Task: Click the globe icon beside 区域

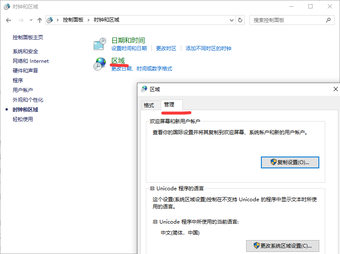Action: (99, 64)
